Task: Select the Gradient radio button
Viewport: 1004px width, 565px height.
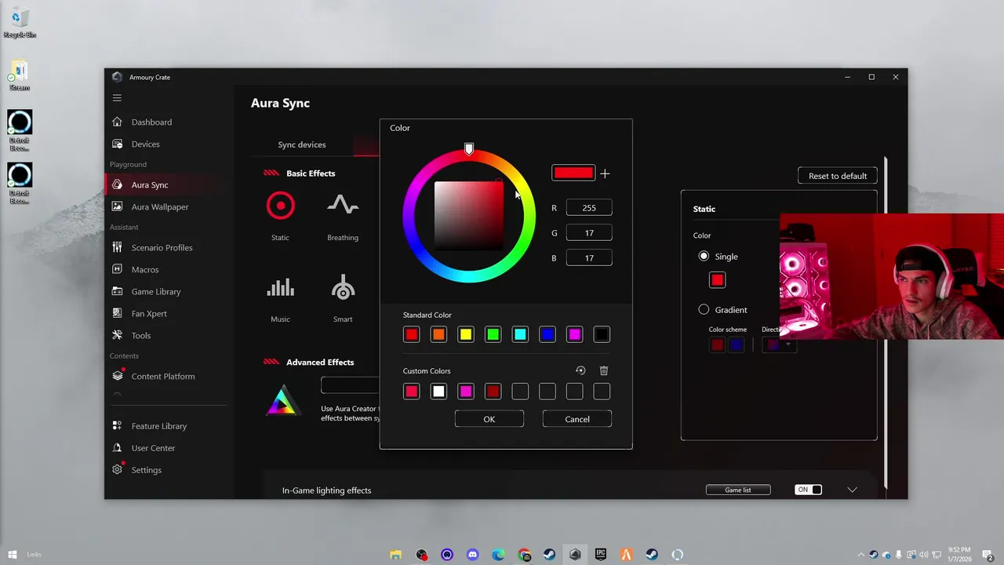Action: pyautogui.click(x=704, y=310)
